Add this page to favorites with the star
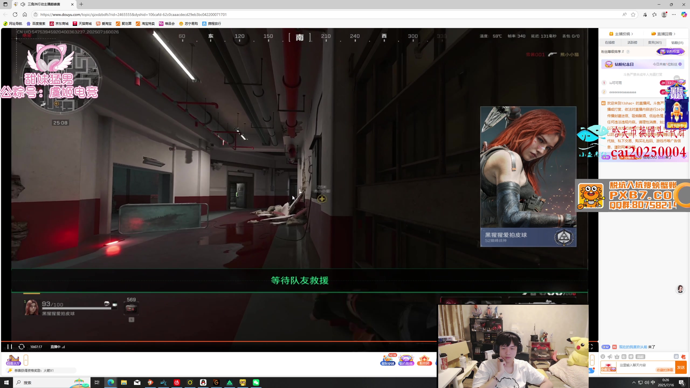The image size is (690, 388). [633, 15]
